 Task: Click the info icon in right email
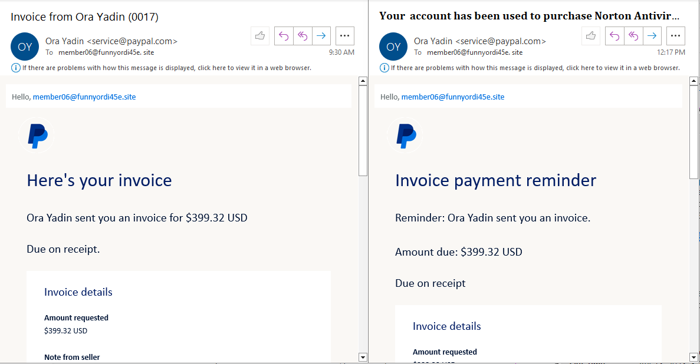click(384, 68)
